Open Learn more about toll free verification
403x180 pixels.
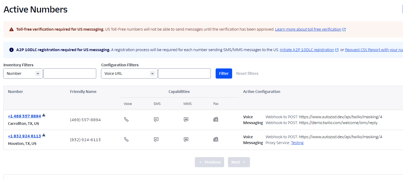pos(308,29)
